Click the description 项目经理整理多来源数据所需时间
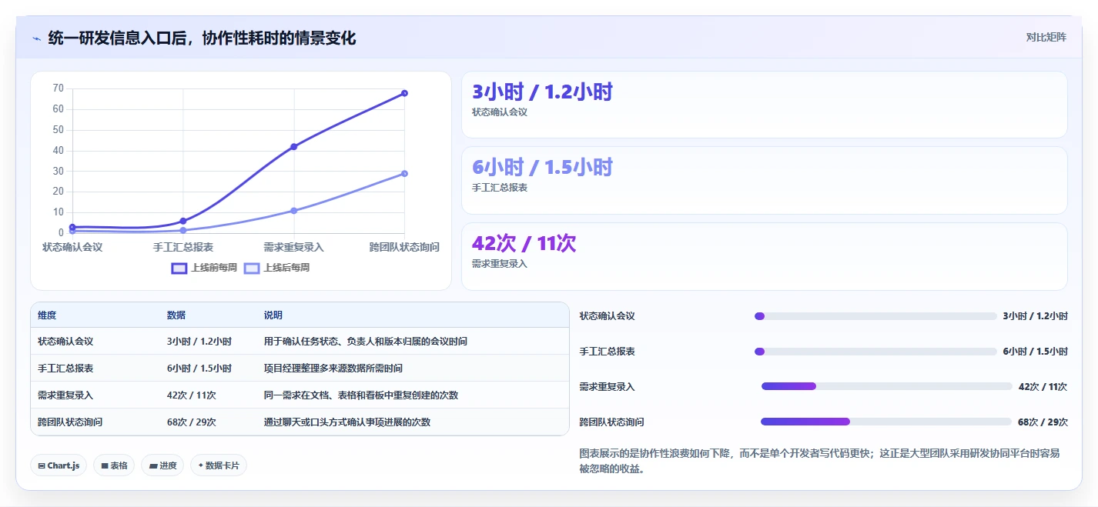The height and width of the screenshot is (507, 1098). [333, 368]
